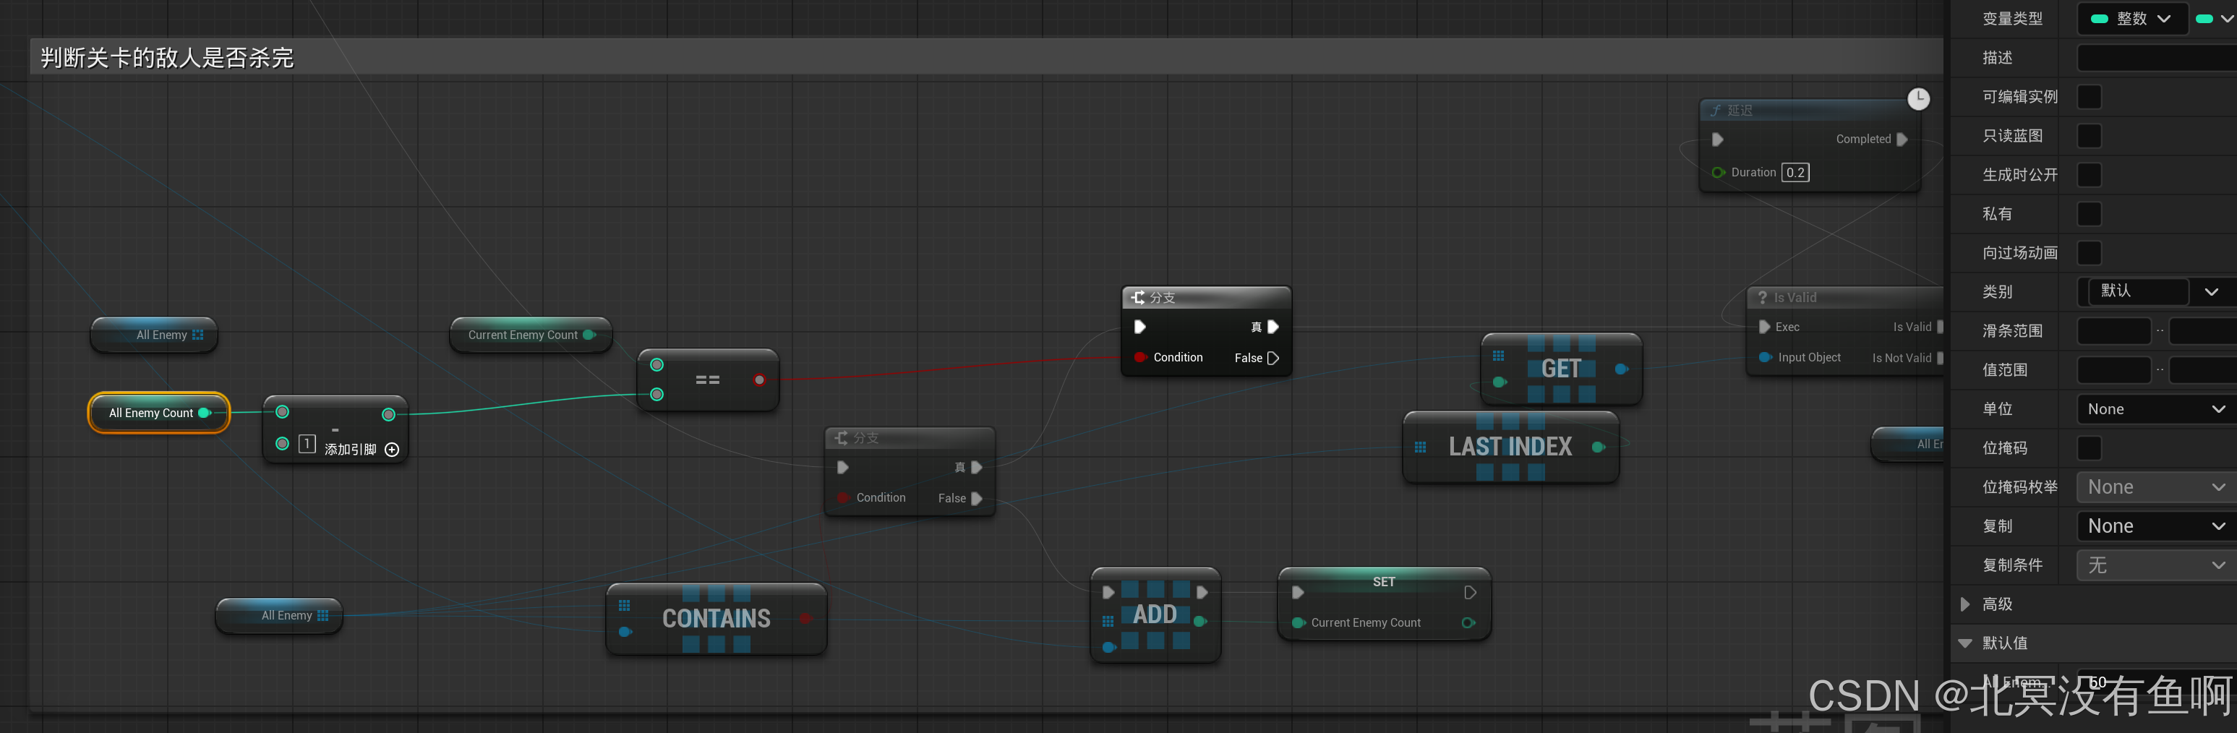Click the subtract node value field showing 1
The height and width of the screenshot is (733, 2237).
(x=307, y=444)
